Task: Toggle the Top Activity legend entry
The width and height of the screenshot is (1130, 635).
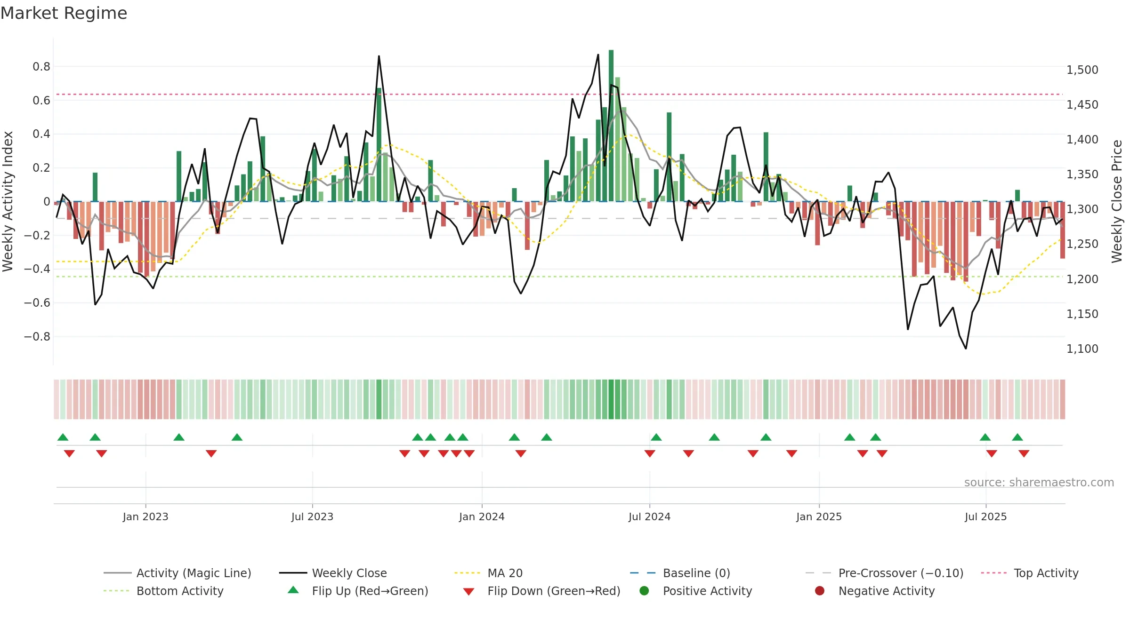Action: (x=1030, y=573)
